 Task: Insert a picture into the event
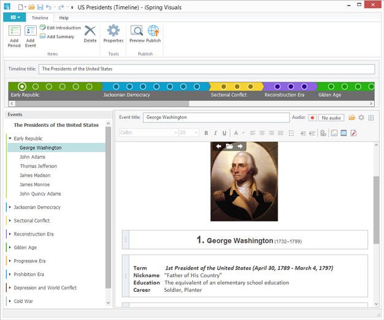334,133
